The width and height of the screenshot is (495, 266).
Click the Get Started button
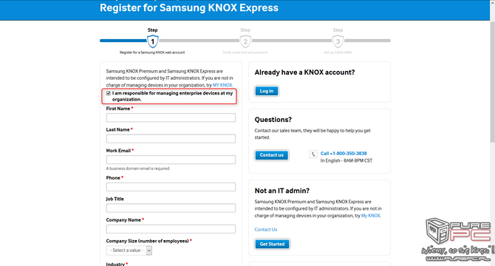point(272,244)
